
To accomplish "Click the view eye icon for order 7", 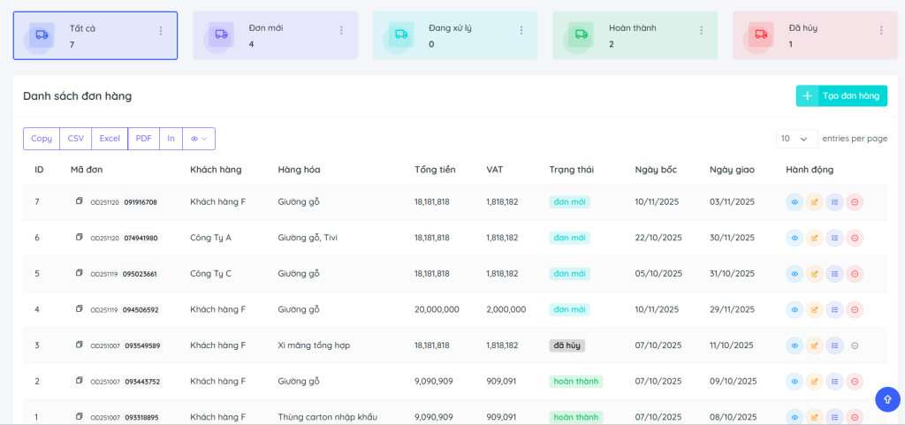I will pos(795,202).
